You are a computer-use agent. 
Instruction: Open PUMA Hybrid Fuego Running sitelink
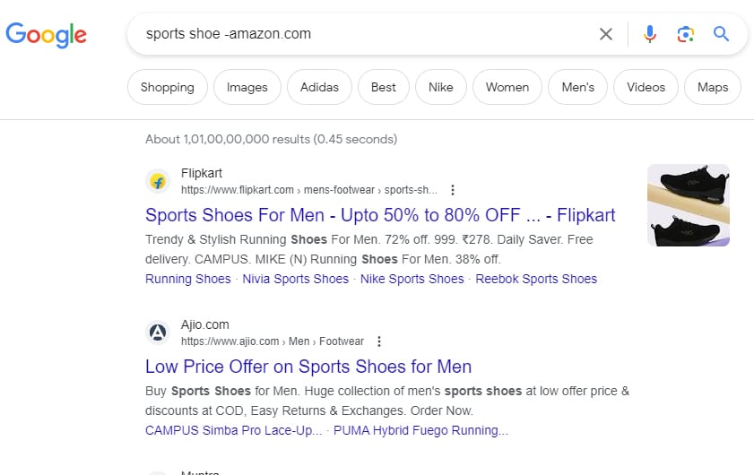coord(420,430)
